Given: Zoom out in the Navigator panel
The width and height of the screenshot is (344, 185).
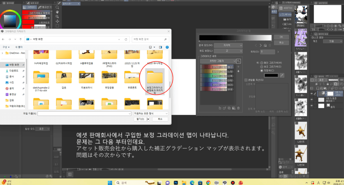Looking at the screenshot, I should 328,26.
